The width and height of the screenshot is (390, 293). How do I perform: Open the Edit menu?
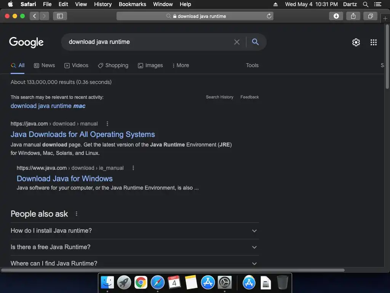coord(63,4)
